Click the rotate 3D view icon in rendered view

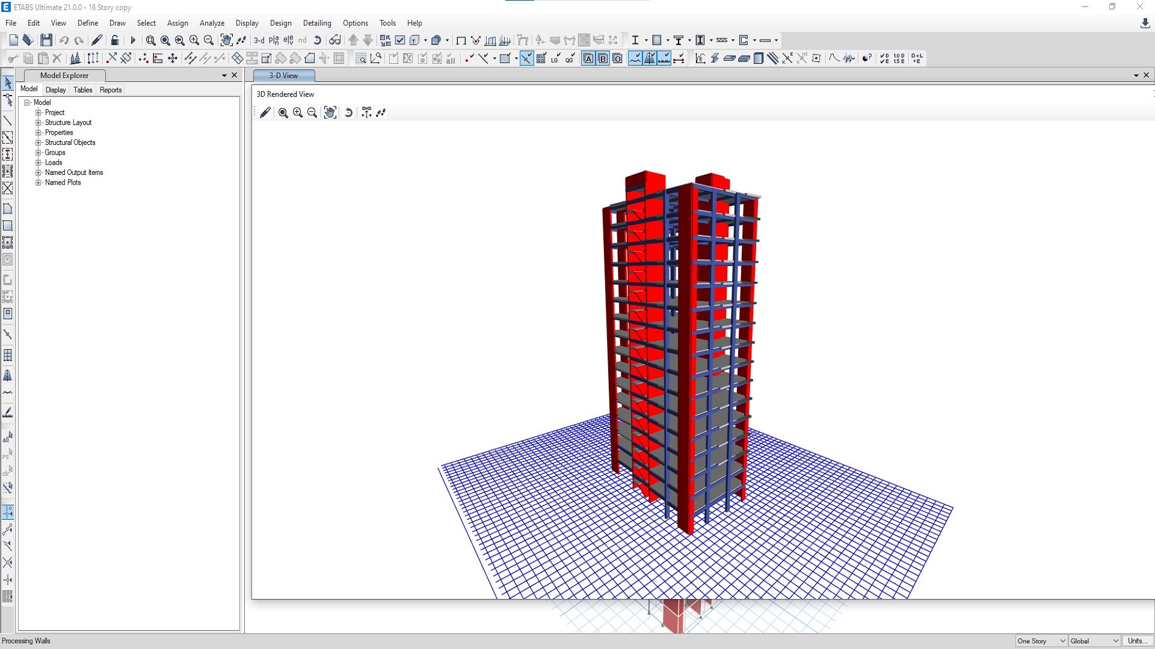click(x=348, y=112)
